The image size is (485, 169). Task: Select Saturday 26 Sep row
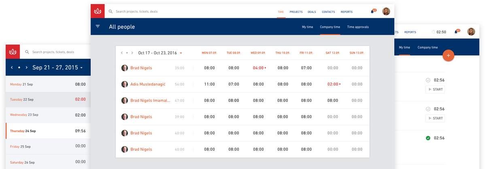tap(48, 162)
